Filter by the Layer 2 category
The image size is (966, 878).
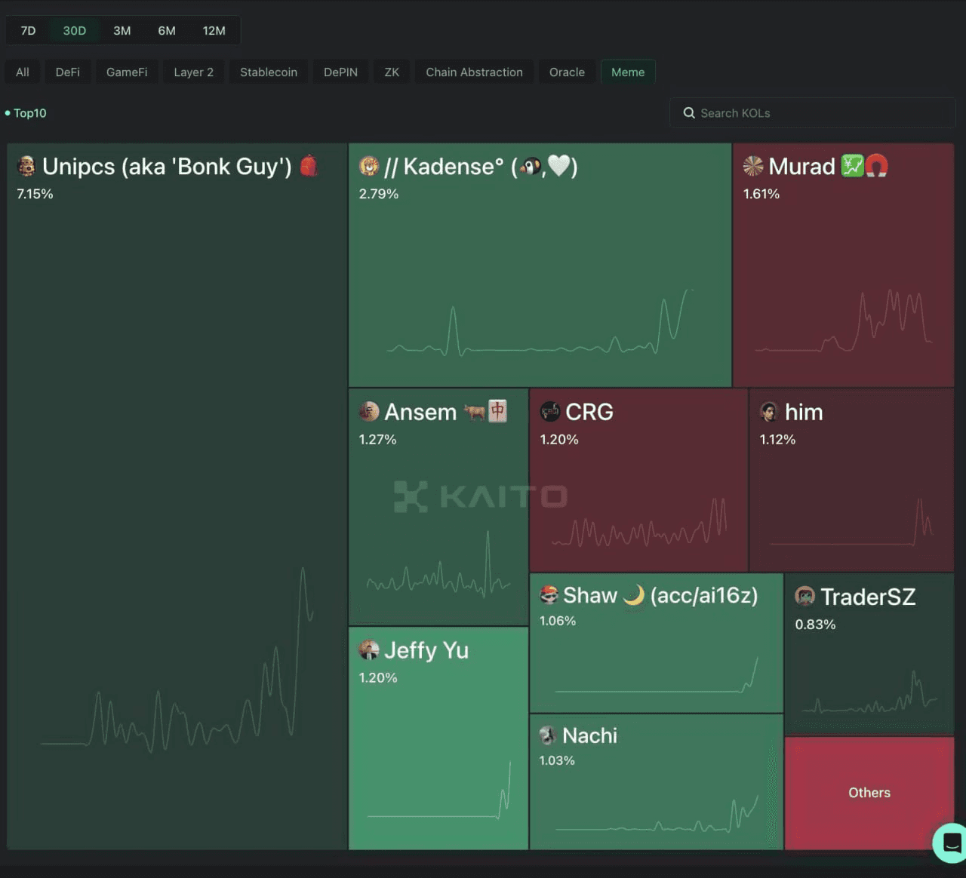point(194,72)
